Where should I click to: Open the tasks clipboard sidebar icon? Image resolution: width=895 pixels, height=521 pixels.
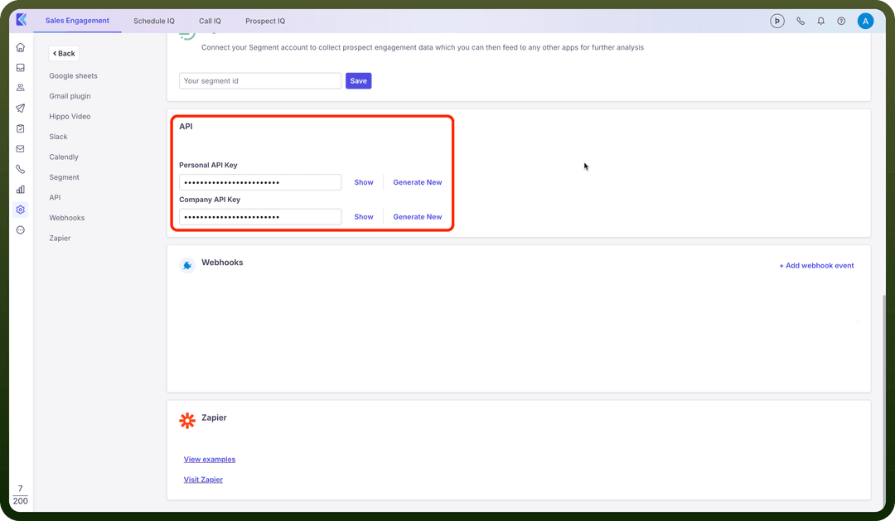[x=21, y=128]
